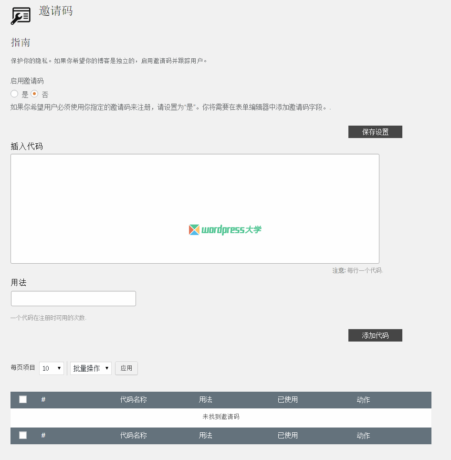Click the 用法 column in table footer
The width and height of the screenshot is (451, 460).
tap(205, 435)
